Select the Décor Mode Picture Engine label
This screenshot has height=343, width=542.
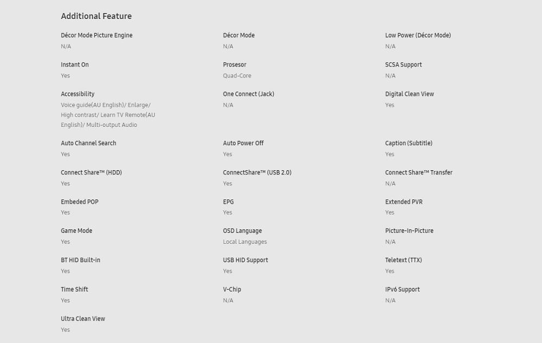(96, 35)
